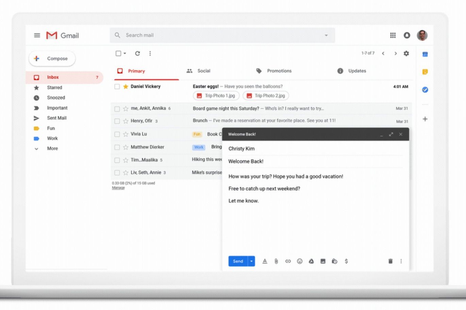Go to older messages arrow
Screen dimensions: 466x310
(395, 53)
